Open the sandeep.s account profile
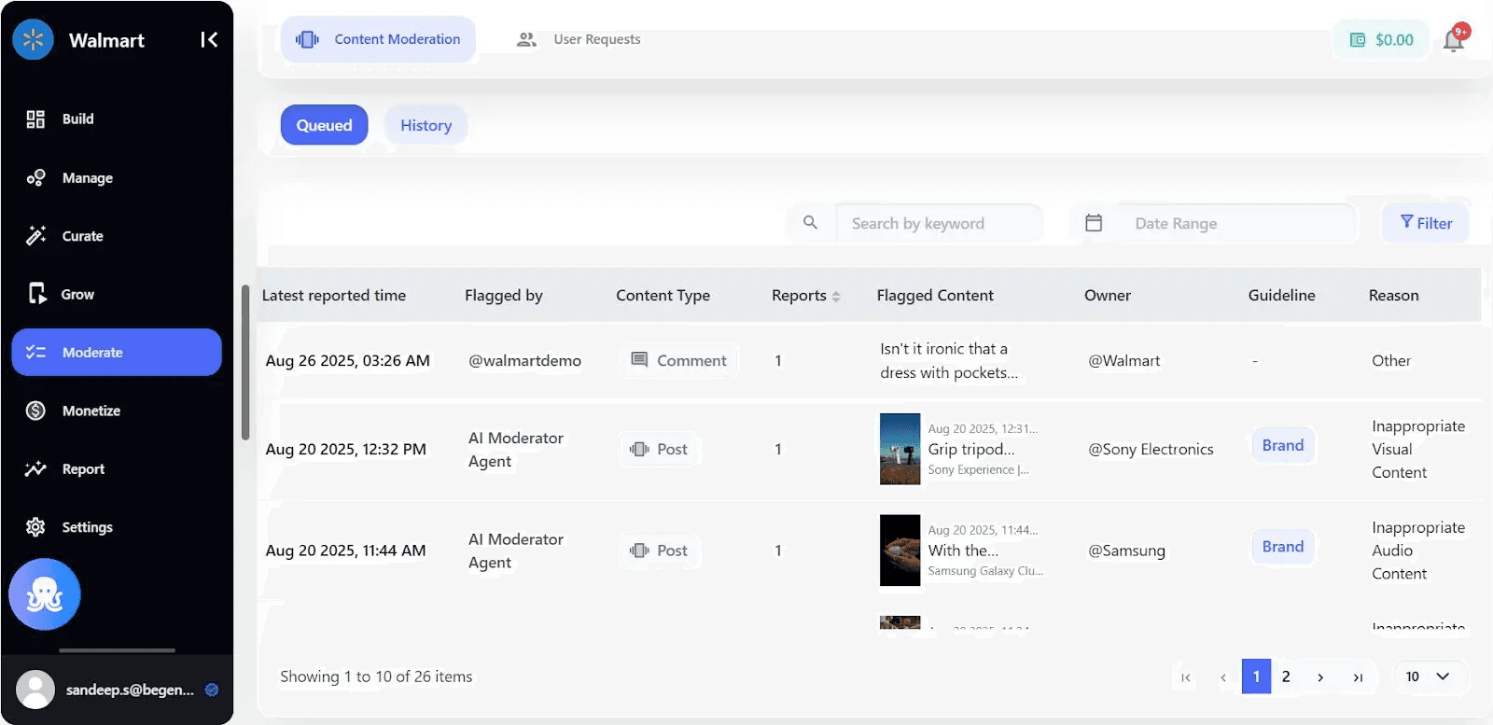Viewport: 1493px width, 725px height. coord(117,690)
